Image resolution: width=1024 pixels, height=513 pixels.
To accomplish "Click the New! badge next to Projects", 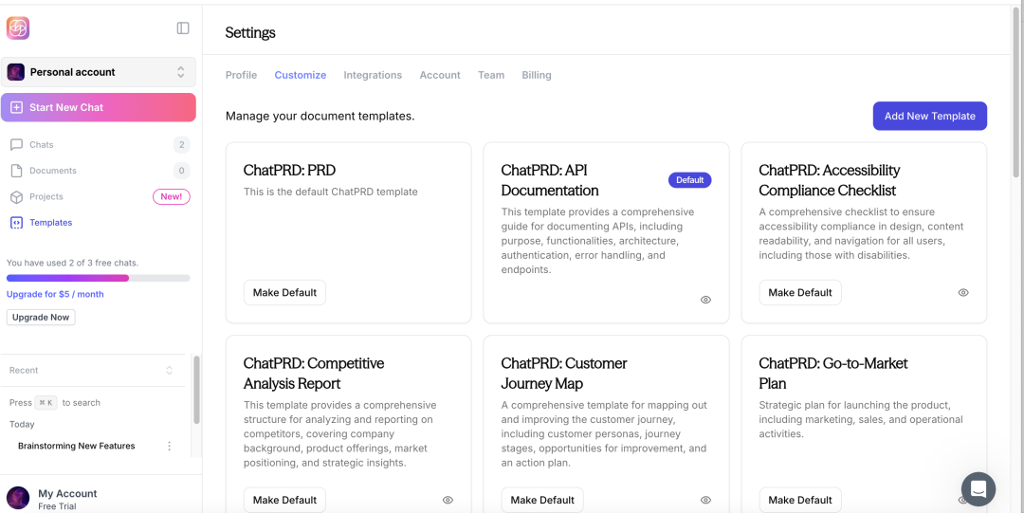I will pyautogui.click(x=171, y=196).
